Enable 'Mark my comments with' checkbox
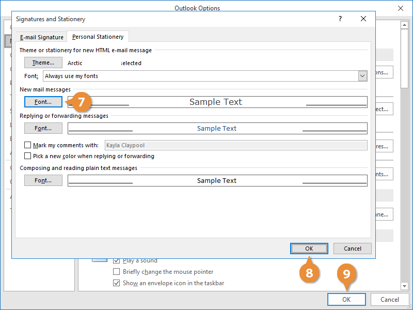The image size is (413, 310). coord(28,146)
